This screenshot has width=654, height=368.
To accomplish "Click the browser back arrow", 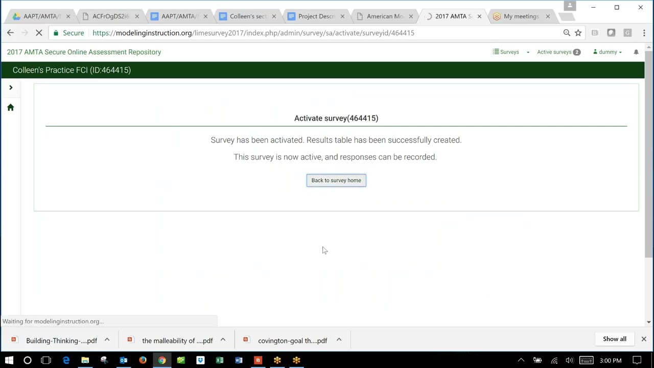I will point(10,33).
